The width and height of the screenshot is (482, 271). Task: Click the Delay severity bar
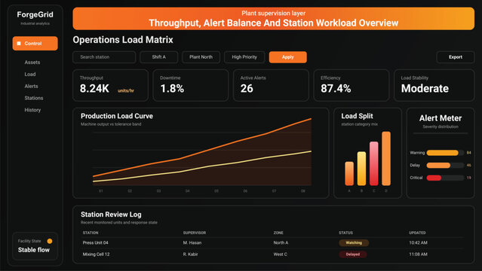click(445, 166)
